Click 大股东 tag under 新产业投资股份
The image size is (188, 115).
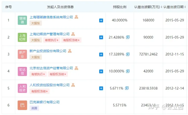36,57
